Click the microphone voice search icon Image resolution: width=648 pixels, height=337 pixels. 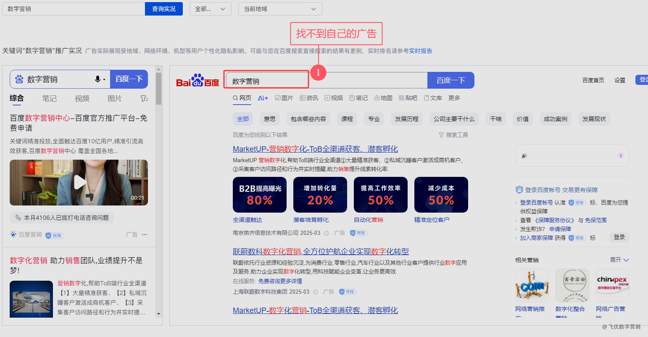pyautogui.click(x=97, y=79)
